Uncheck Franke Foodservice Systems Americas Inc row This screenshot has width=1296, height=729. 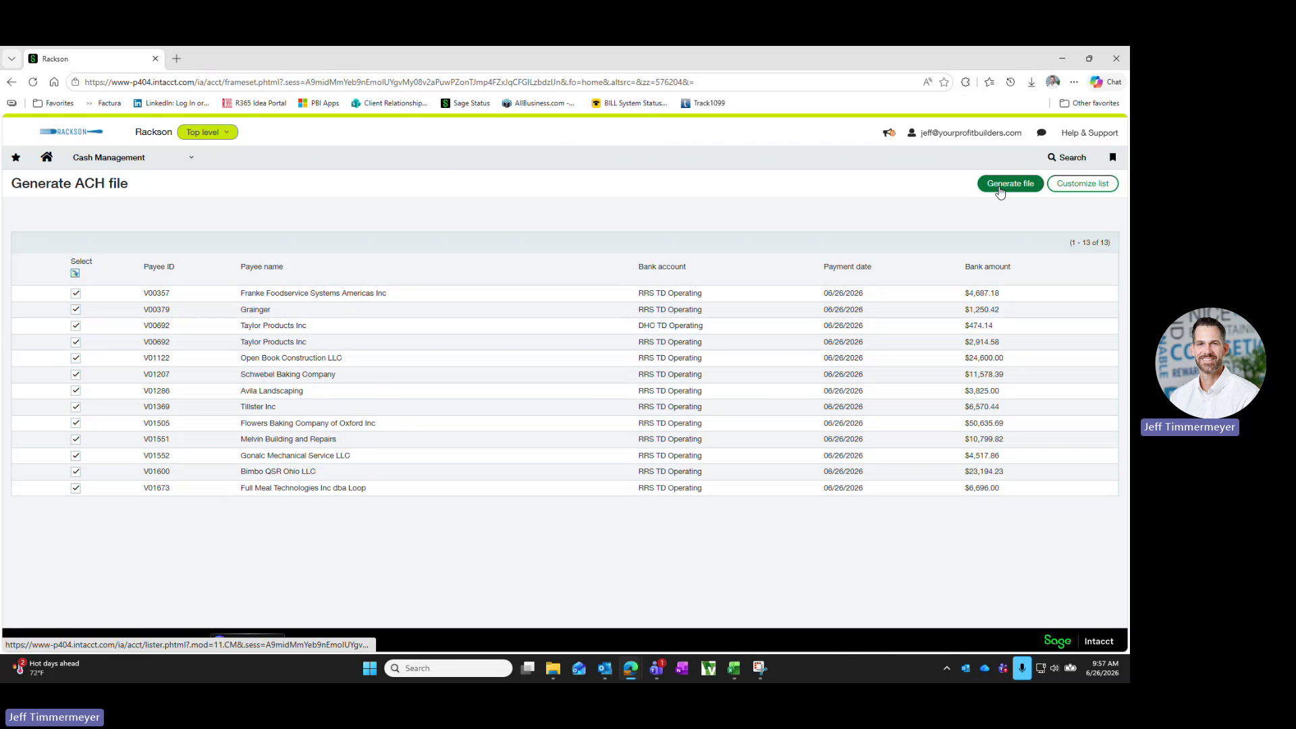(x=76, y=294)
